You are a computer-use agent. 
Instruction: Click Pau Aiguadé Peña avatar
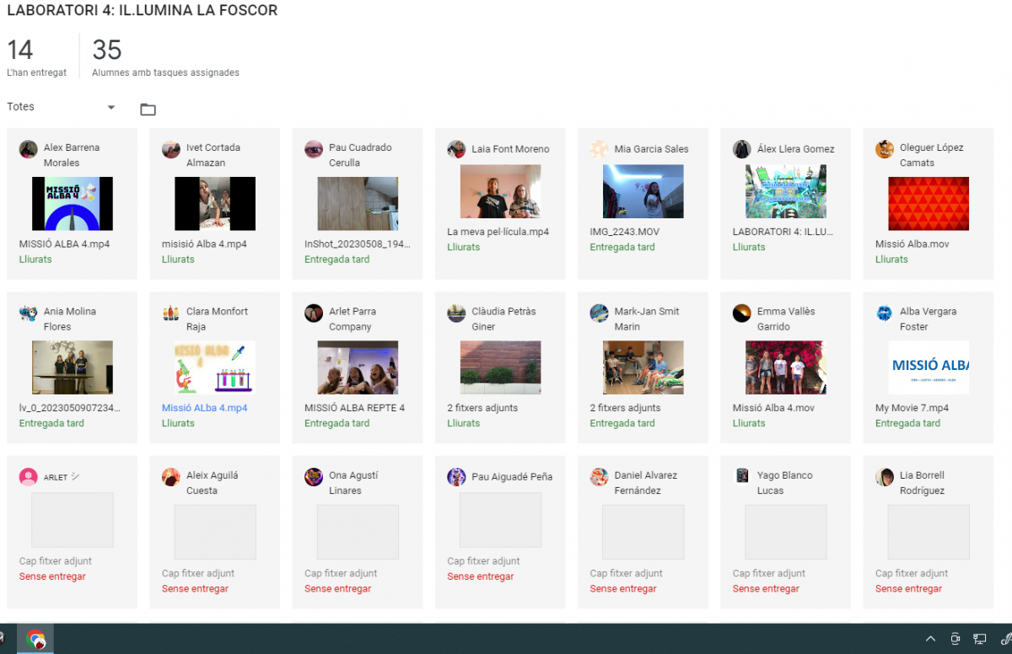(456, 477)
